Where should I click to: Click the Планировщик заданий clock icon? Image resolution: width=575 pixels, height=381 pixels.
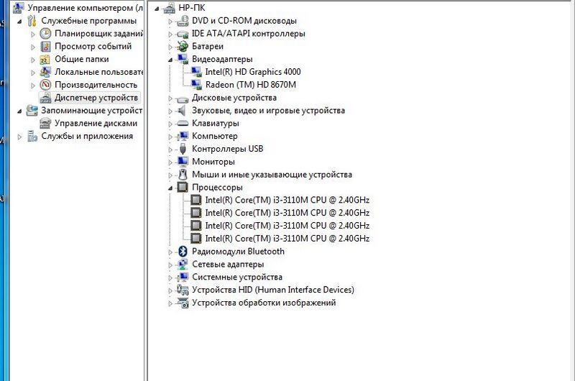(x=45, y=34)
